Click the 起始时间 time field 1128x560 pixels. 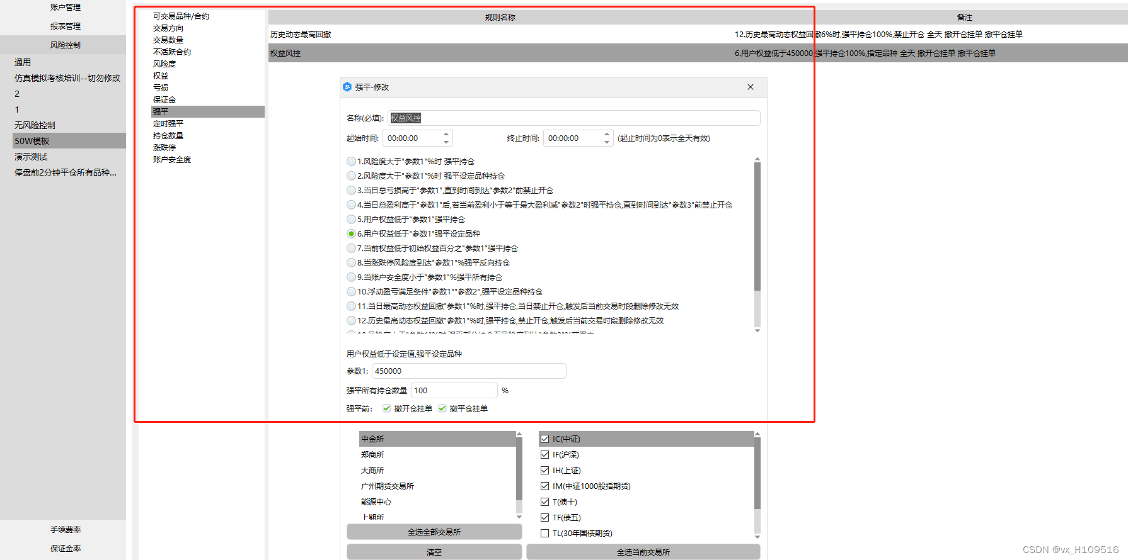point(418,138)
